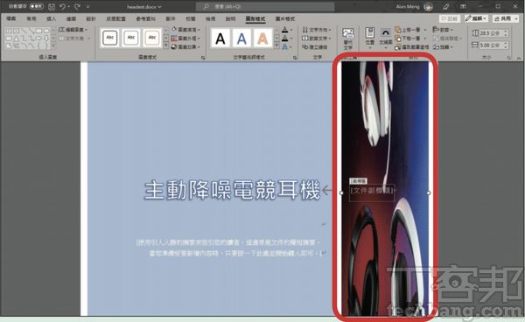The height and width of the screenshot is (322, 525).
Task: Open the 對齊文字 (Align Text) dropdown
Action: pos(317,38)
